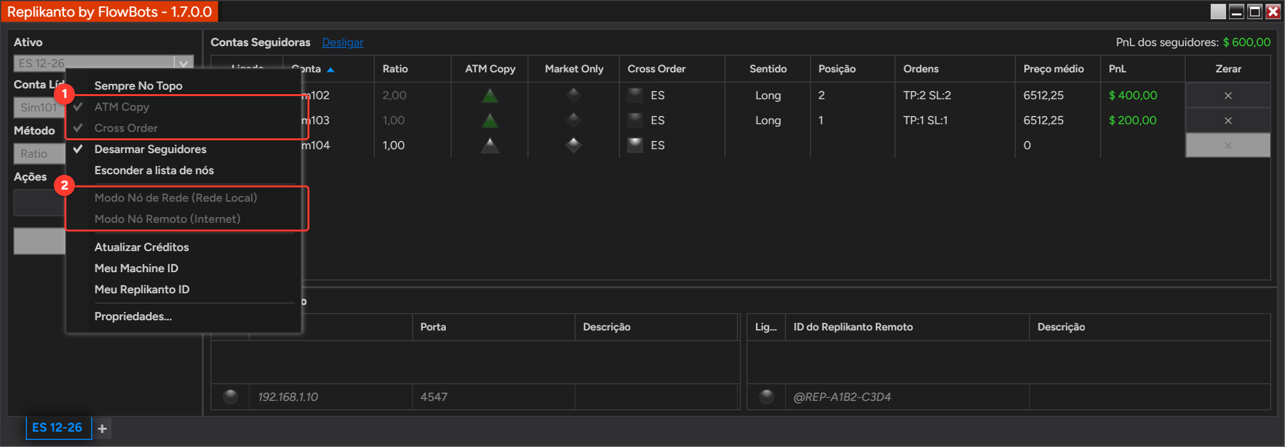Click the Porta column header
This screenshot has height=447, width=1285.
click(x=493, y=327)
